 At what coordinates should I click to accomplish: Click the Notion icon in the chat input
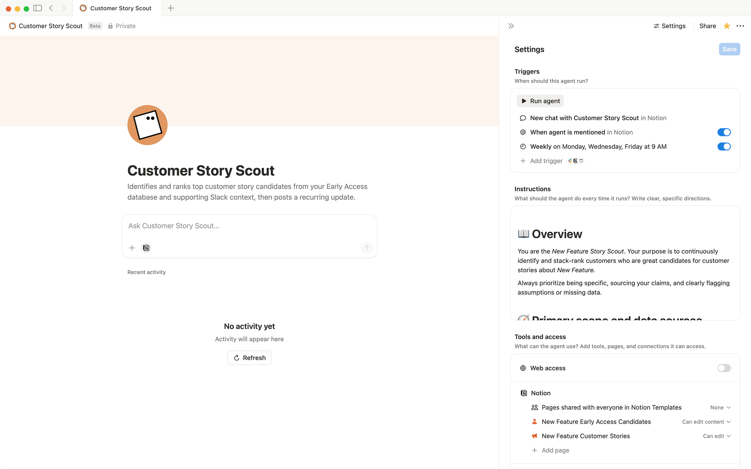click(x=146, y=248)
